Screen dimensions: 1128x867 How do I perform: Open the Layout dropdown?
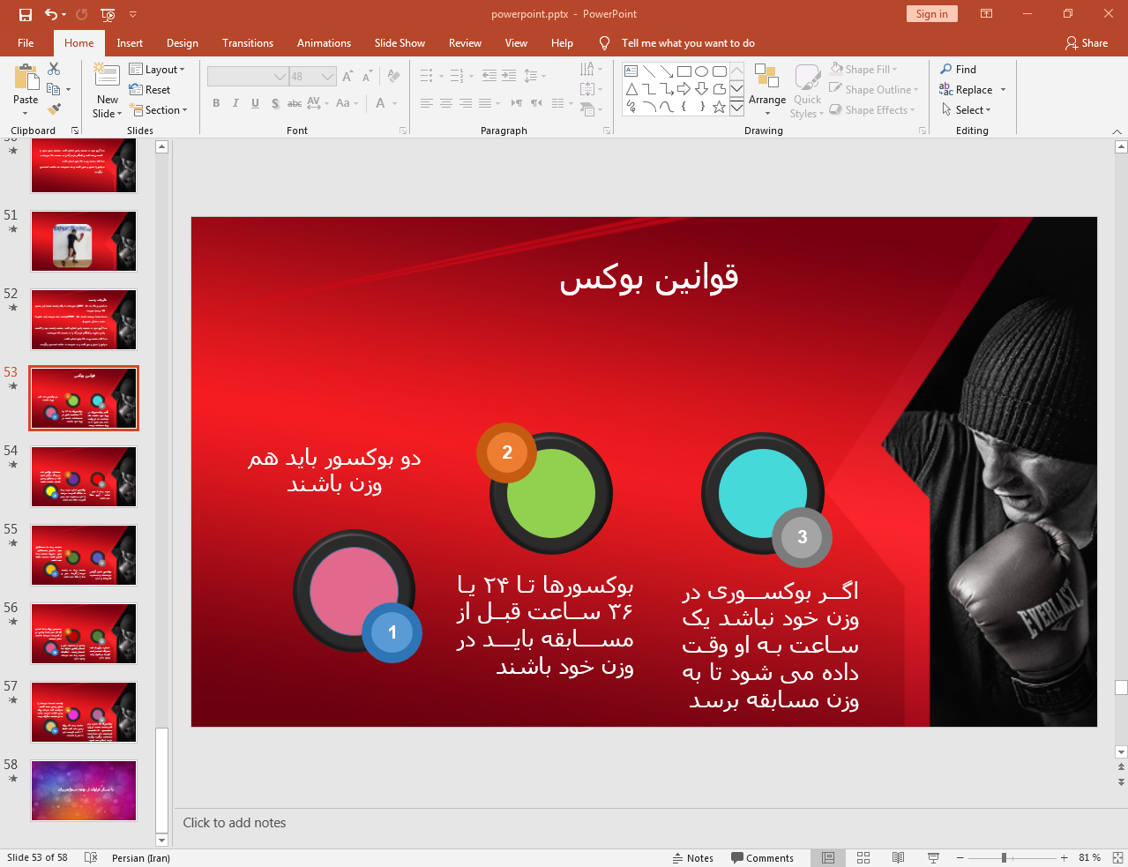tap(157, 70)
